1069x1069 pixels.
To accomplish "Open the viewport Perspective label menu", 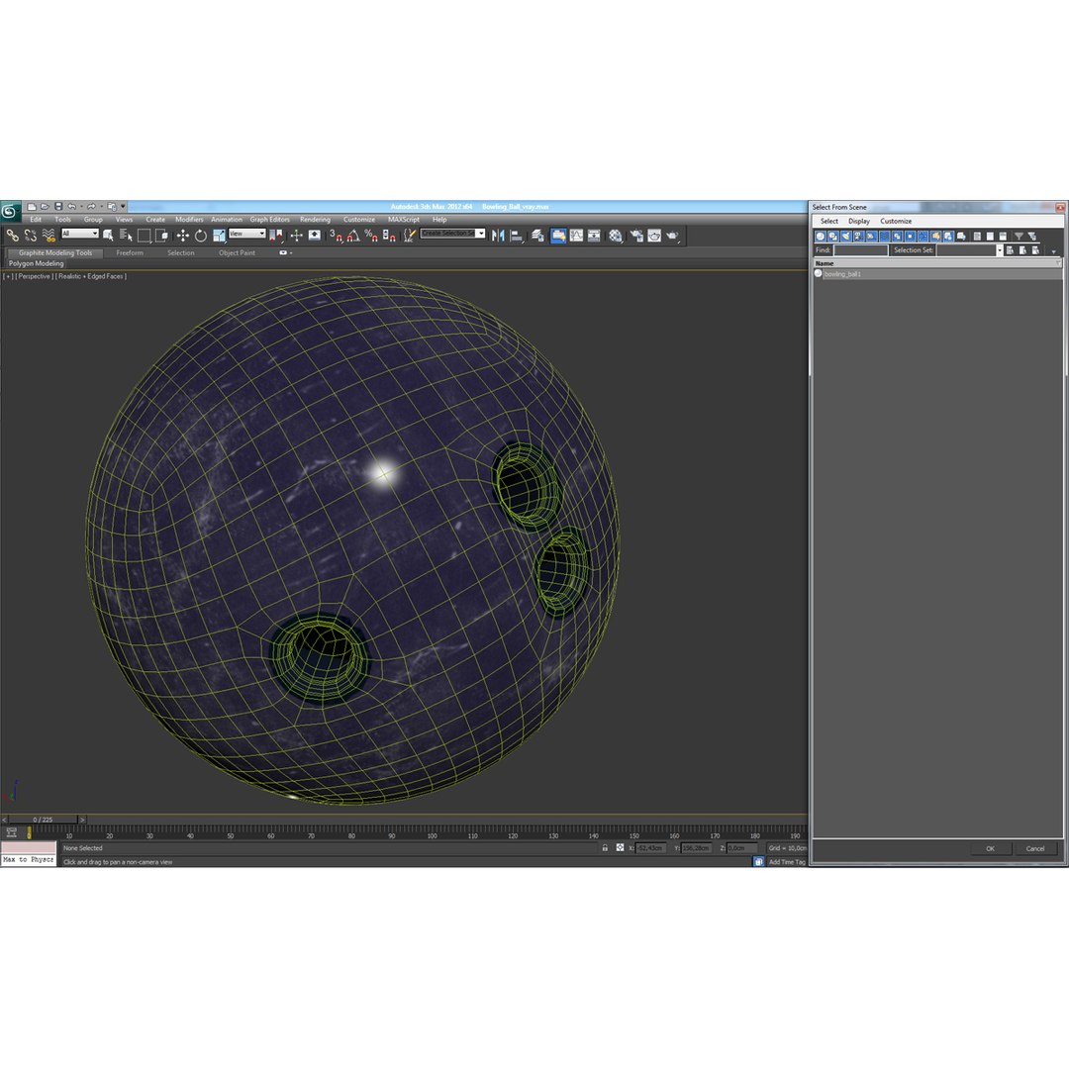I will [34, 277].
